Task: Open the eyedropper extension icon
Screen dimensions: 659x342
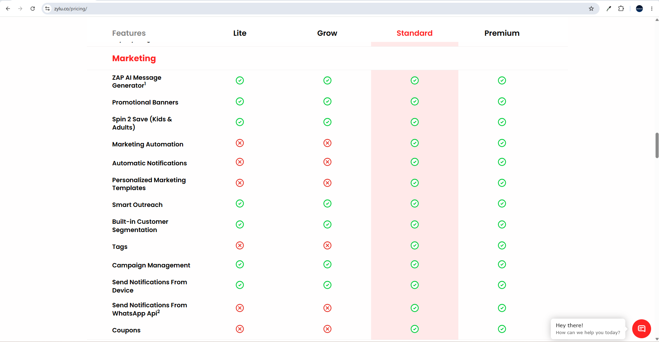Action: pos(609,9)
